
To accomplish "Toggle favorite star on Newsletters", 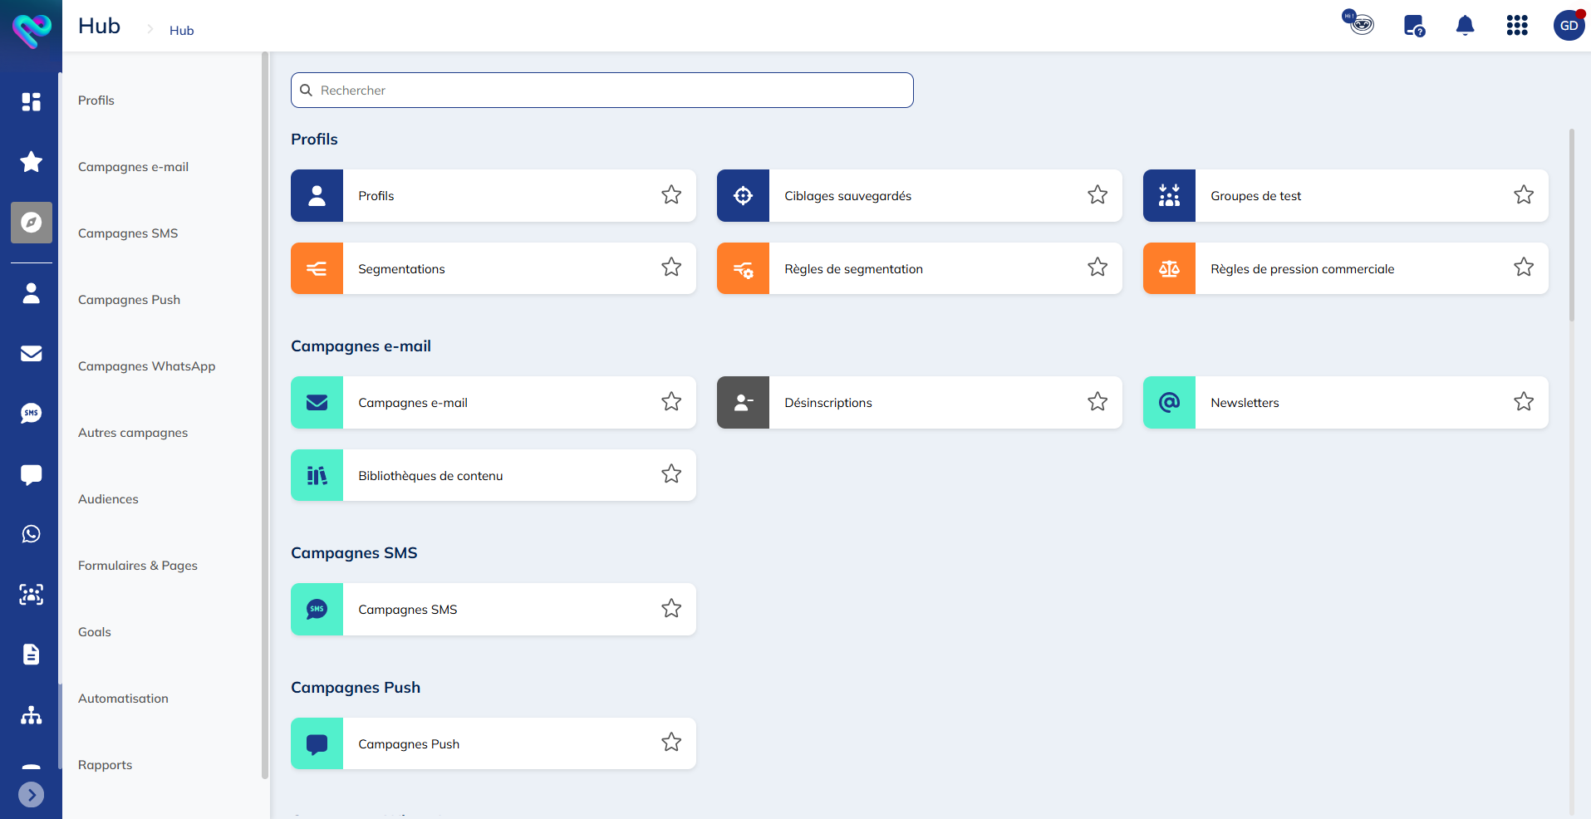I will pos(1524,402).
